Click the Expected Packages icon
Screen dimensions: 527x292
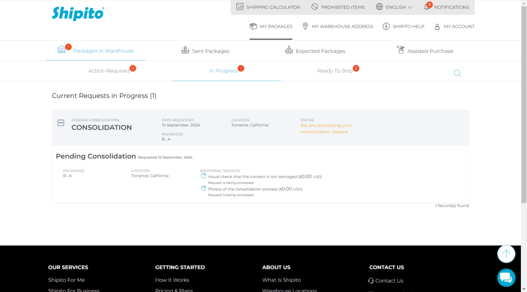pyautogui.click(x=289, y=50)
